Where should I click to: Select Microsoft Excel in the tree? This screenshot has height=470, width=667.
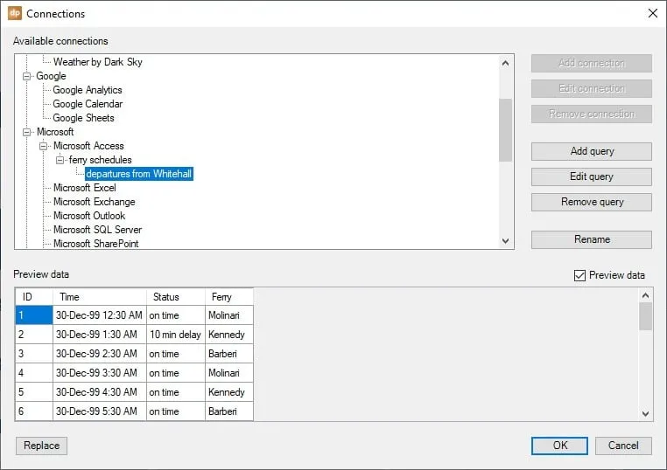[85, 188]
